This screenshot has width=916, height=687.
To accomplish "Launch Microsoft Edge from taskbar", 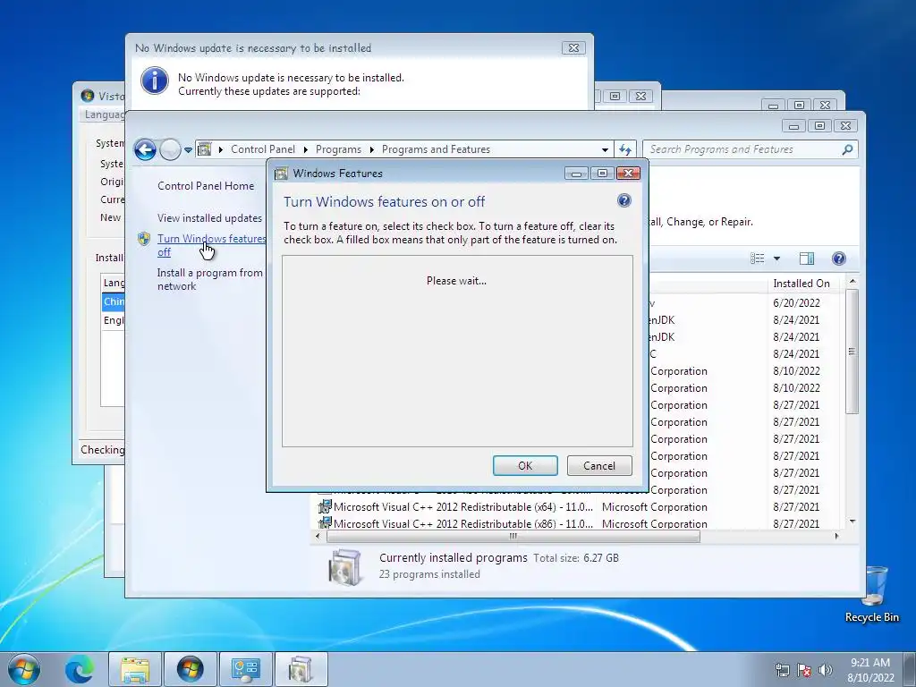I will (x=80, y=669).
